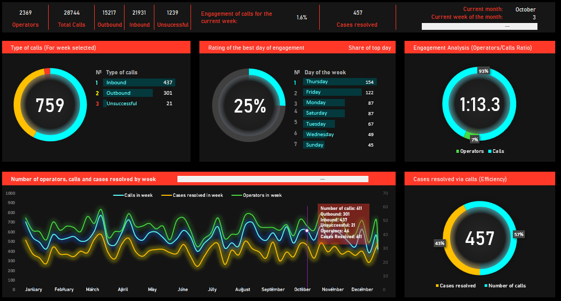Click the white data point marker on line chart
561x301 pixels.
pos(307,230)
